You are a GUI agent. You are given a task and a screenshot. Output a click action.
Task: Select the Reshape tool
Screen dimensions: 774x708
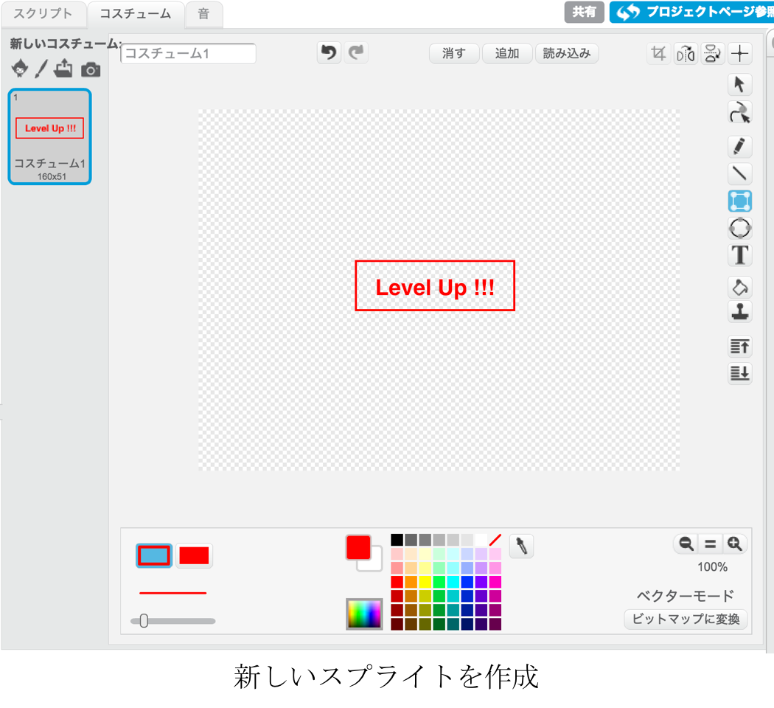(x=739, y=112)
